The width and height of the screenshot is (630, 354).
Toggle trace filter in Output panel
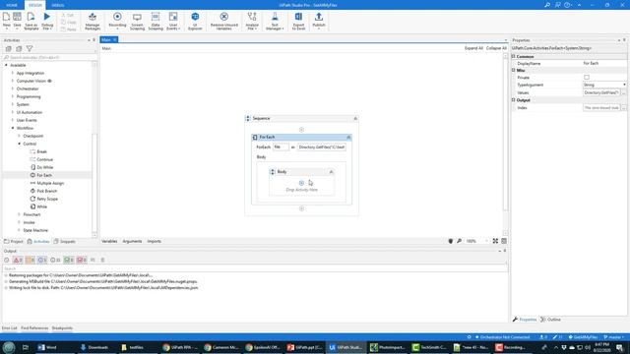tap(55, 260)
